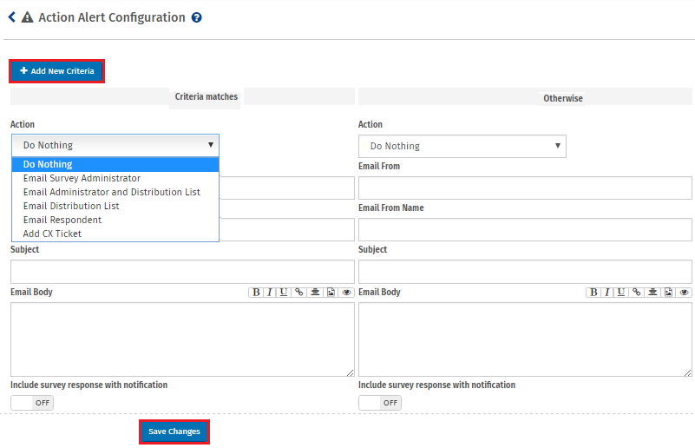Apply italic in Criteria matches email body

pyautogui.click(x=269, y=292)
